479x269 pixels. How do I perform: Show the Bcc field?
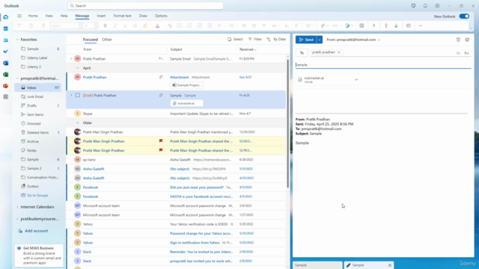(466, 53)
